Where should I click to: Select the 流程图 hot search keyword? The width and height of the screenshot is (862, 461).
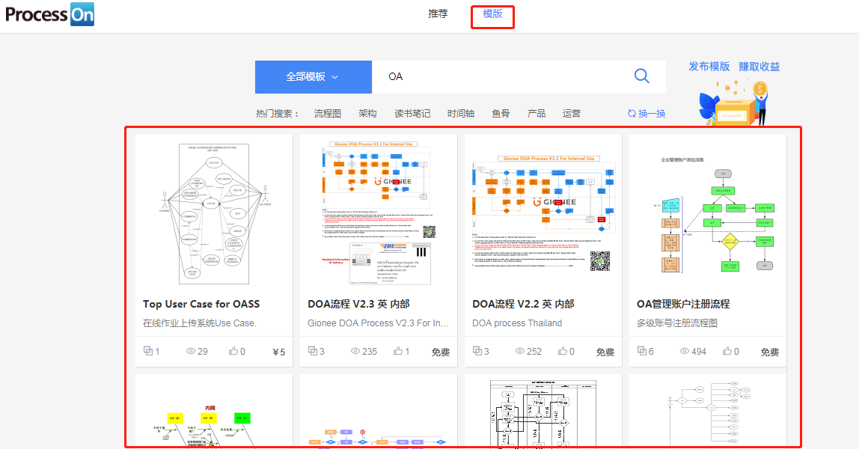[x=328, y=113]
